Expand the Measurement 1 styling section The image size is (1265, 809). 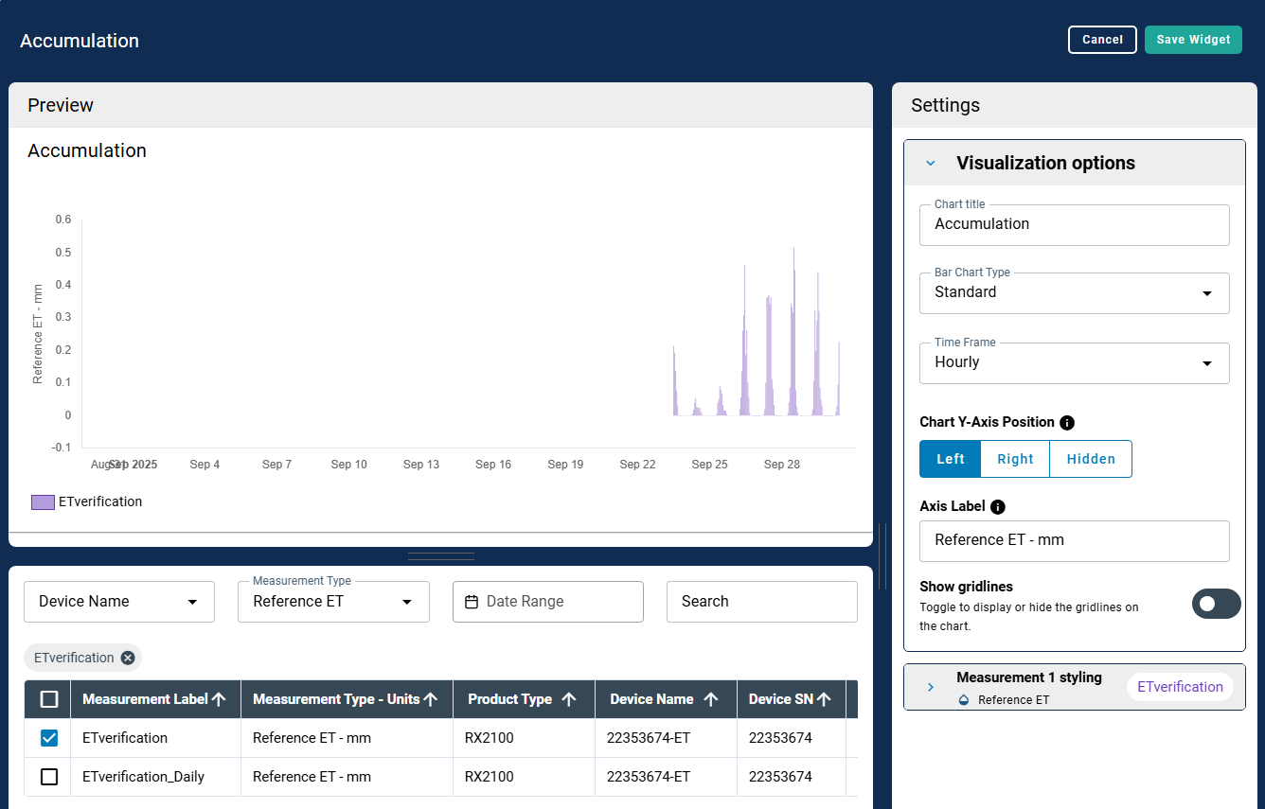click(x=931, y=687)
